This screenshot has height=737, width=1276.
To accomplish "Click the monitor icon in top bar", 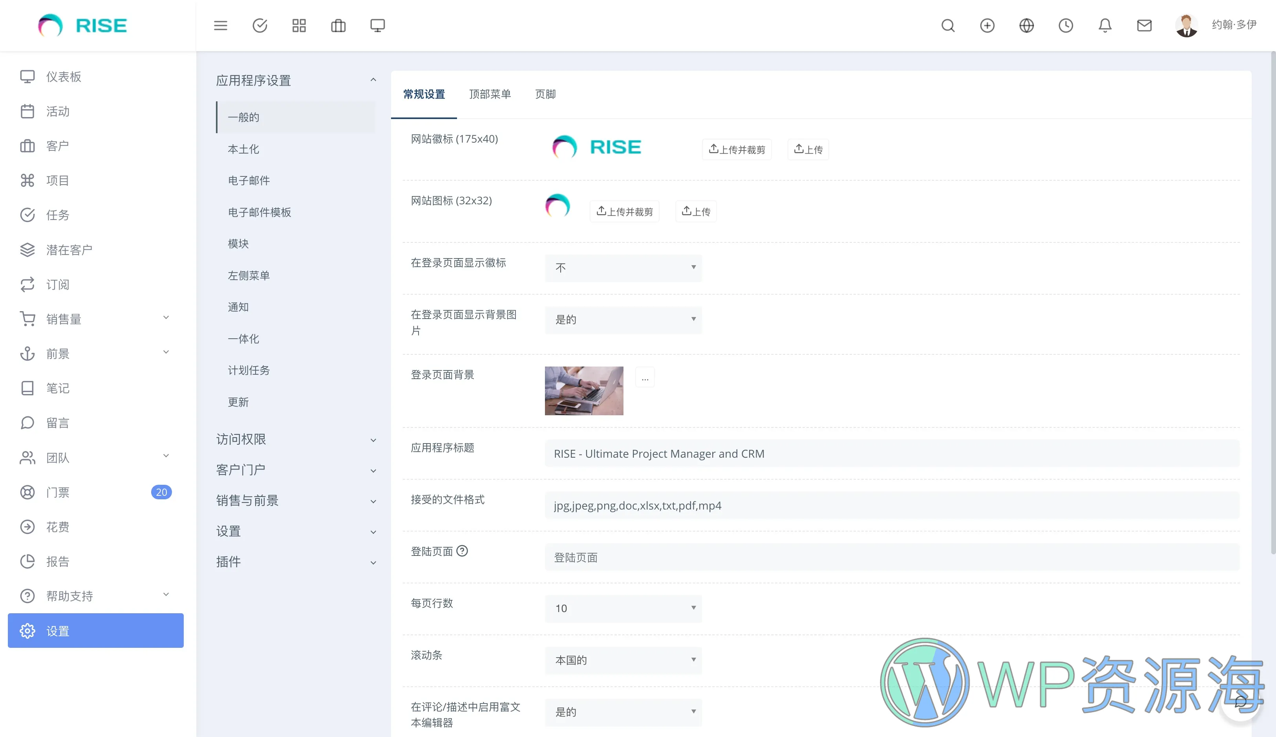I will click(377, 25).
